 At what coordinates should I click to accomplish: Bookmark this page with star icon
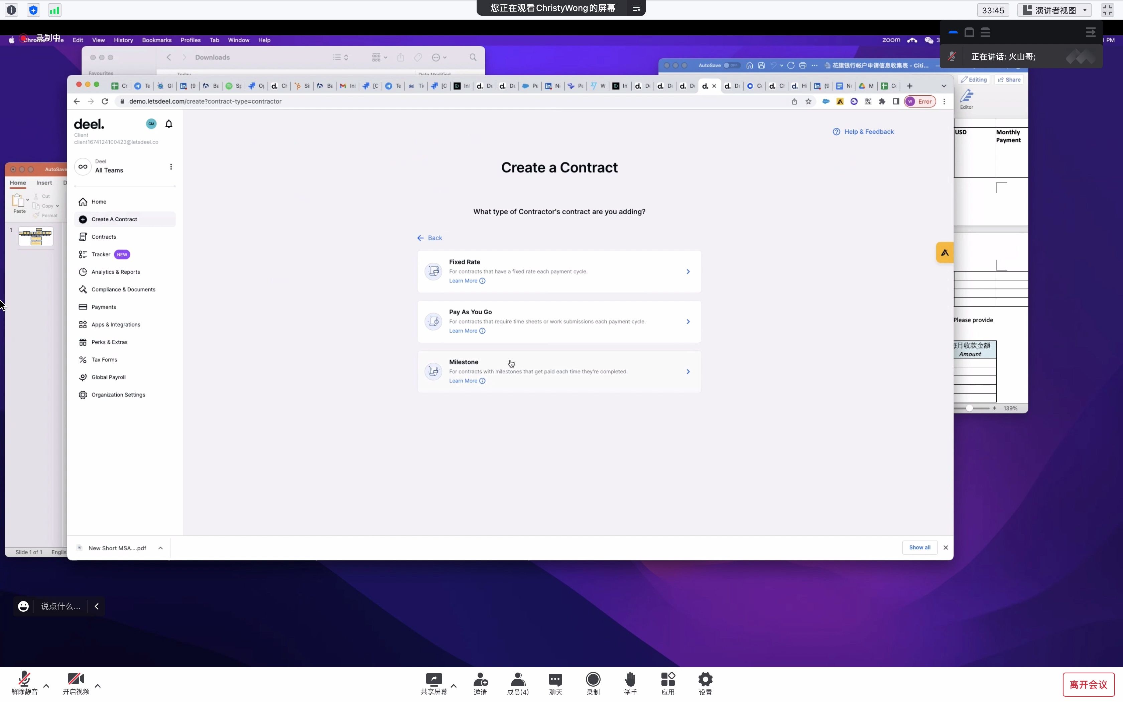click(808, 102)
